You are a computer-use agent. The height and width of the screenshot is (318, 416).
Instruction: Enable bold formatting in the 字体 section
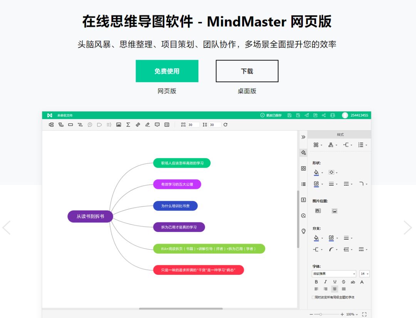pyautogui.click(x=316, y=282)
